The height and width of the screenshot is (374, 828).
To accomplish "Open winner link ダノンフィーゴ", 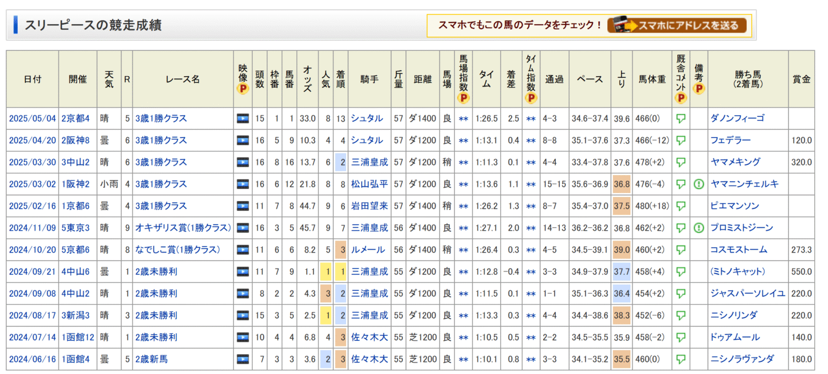I will click(737, 119).
